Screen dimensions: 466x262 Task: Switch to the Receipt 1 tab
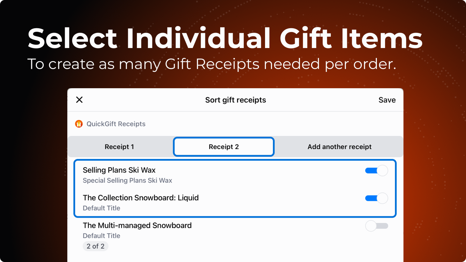119,147
